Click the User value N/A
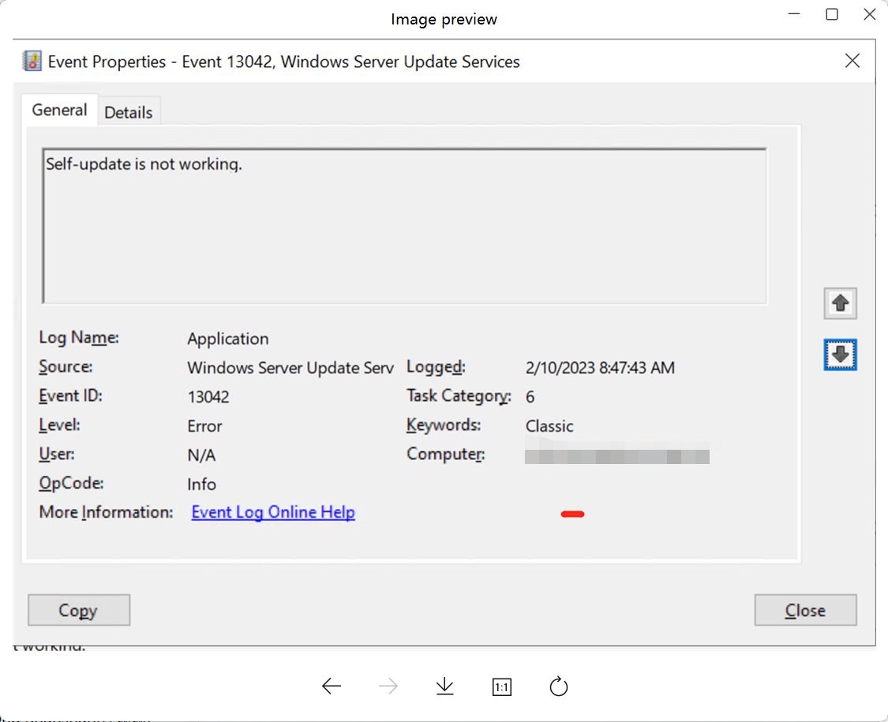888x722 pixels. 201,455
